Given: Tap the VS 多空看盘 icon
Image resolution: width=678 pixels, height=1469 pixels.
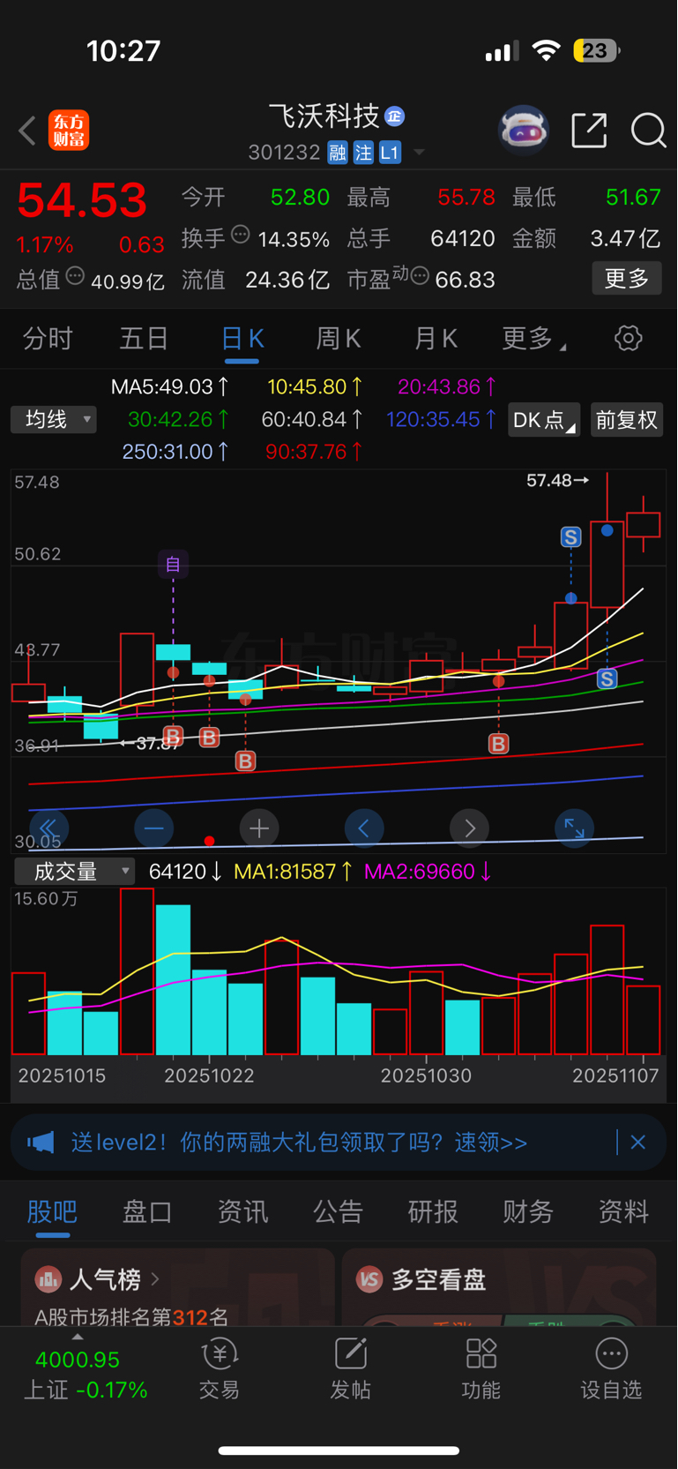Looking at the screenshot, I should pos(369,1278).
